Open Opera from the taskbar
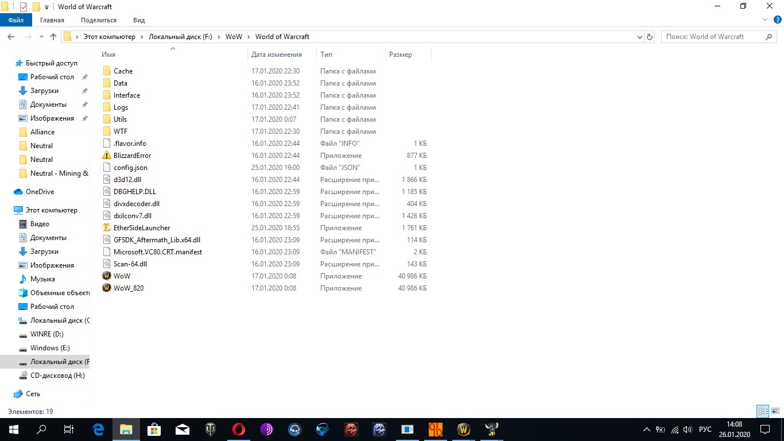 coord(238,430)
